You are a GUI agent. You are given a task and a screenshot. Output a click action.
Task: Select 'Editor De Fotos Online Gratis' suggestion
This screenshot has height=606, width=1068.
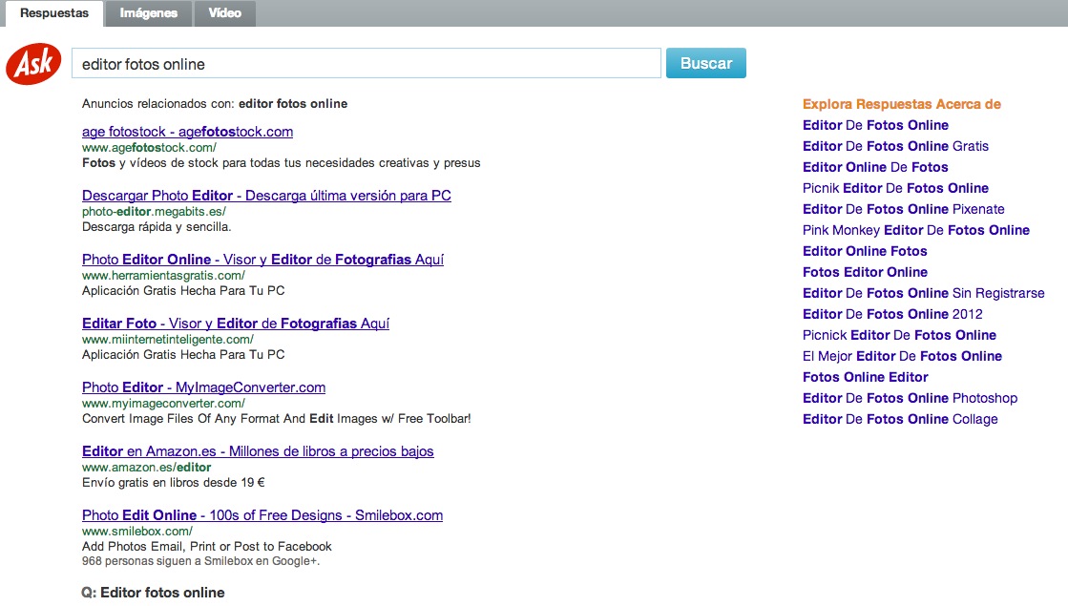[895, 146]
